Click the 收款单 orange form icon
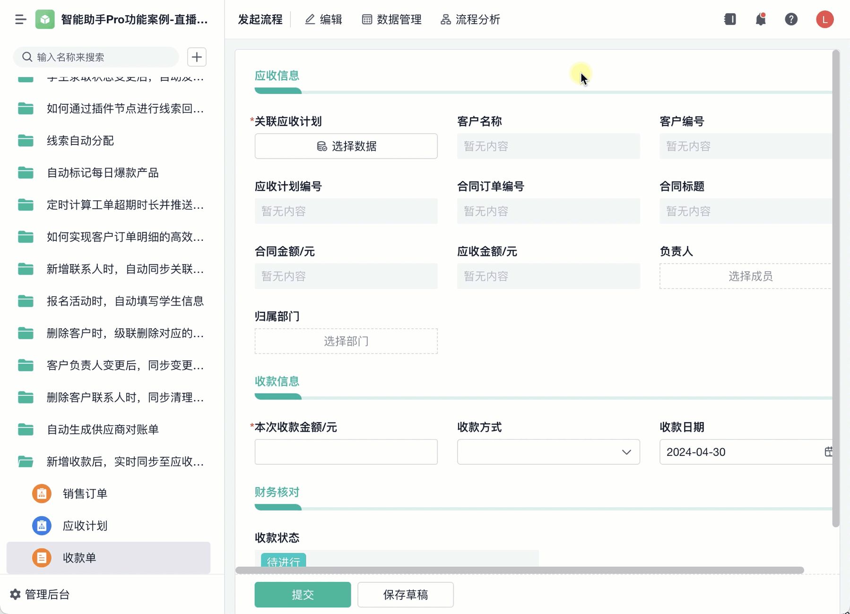850x614 pixels. (42, 558)
